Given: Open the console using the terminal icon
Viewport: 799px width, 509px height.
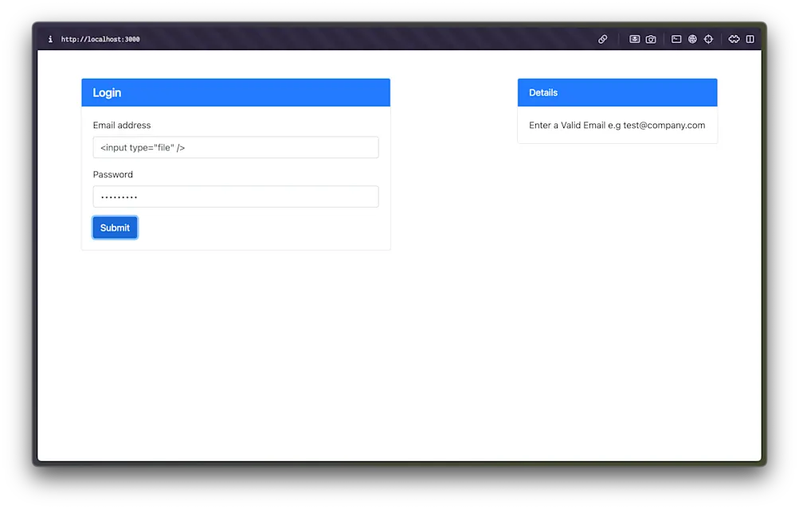Looking at the screenshot, I should point(676,38).
